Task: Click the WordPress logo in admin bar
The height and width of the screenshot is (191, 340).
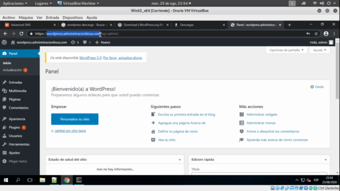Action: [x=4, y=42]
